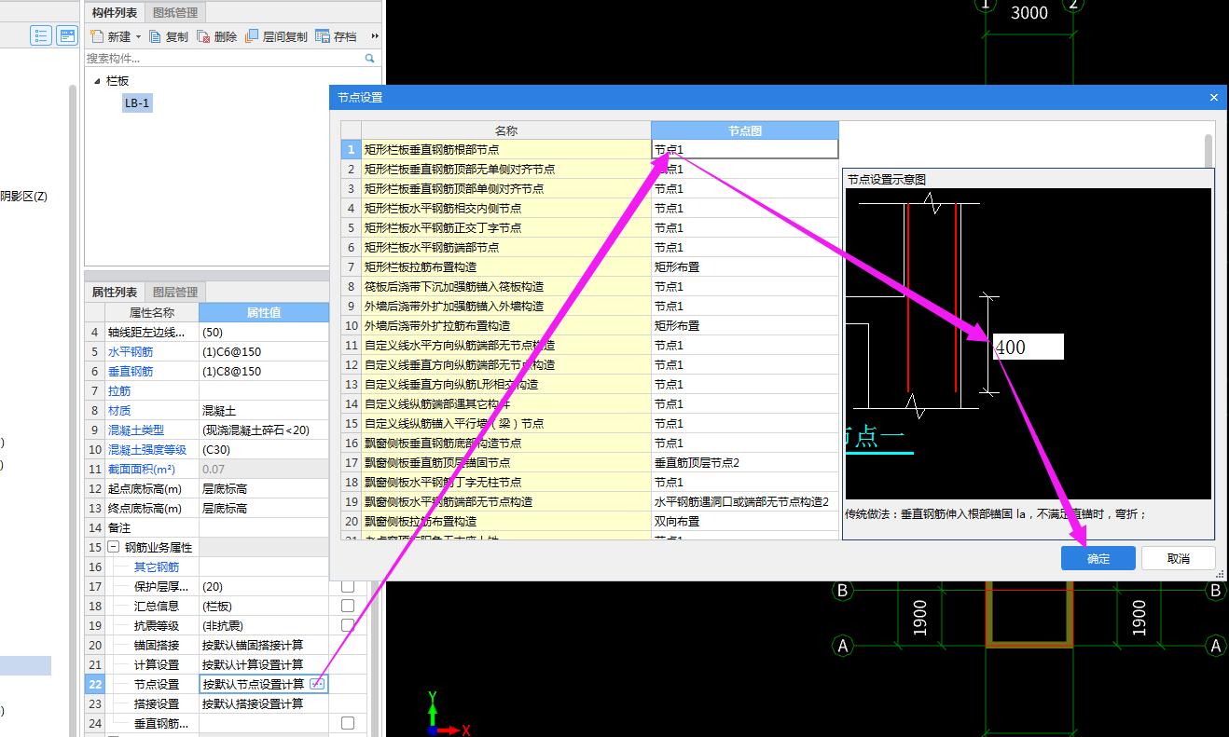
Task: Click 垂直筋顶层节点2 value in row 17
Action: click(744, 463)
